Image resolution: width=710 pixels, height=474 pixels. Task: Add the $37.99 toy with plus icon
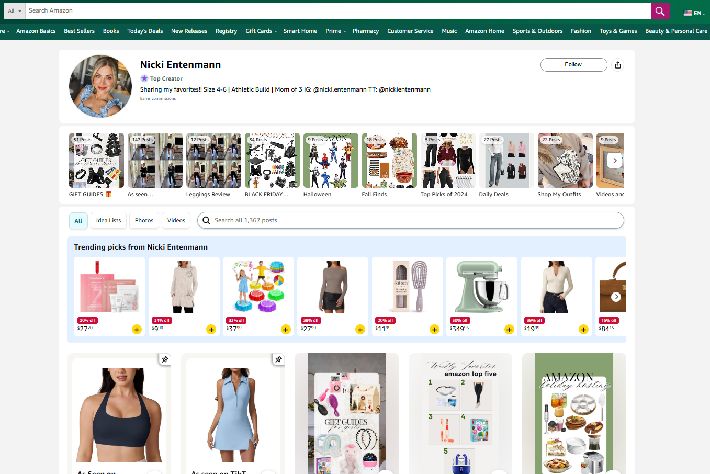pyautogui.click(x=286, y=329)
